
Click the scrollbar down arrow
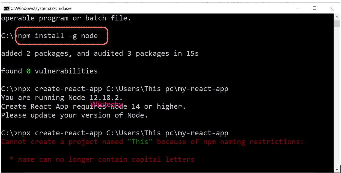click(336, 169)
